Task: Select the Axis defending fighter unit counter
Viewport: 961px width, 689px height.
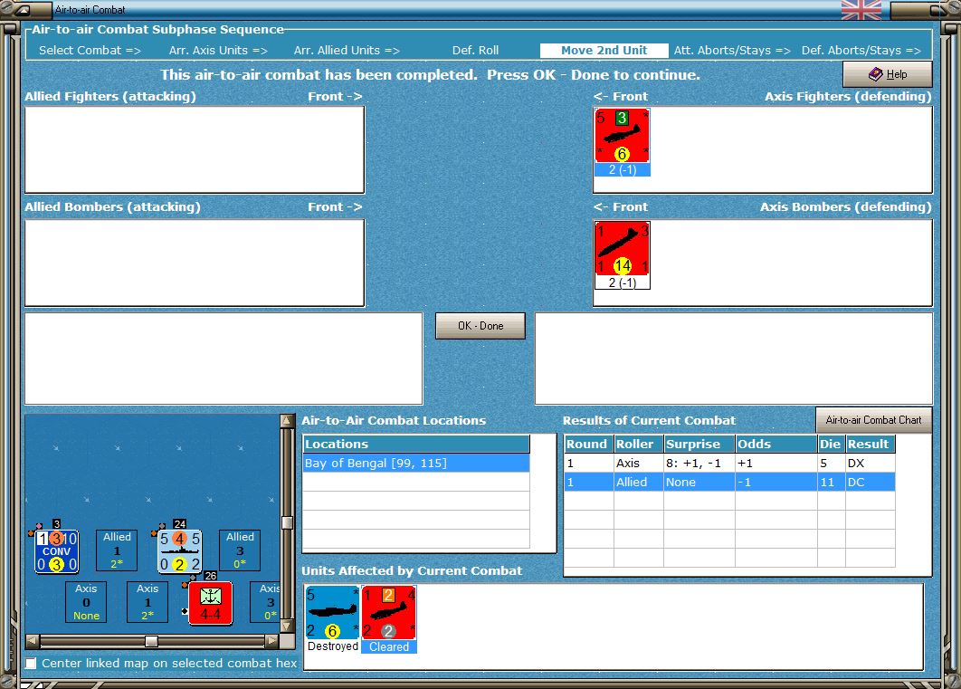Action: pyautogui.click(x=622, y=136)
